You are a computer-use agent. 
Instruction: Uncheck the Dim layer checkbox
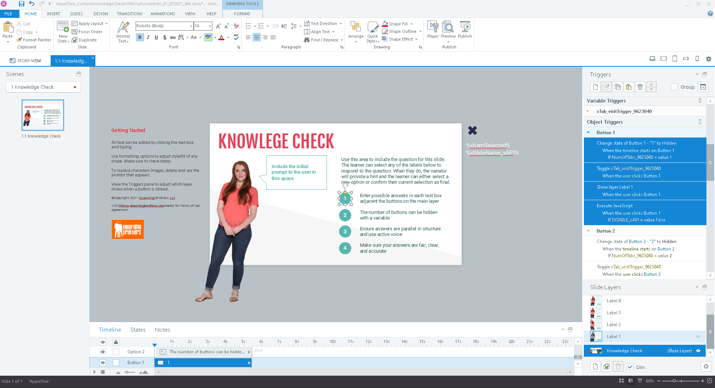click(630, 367)
